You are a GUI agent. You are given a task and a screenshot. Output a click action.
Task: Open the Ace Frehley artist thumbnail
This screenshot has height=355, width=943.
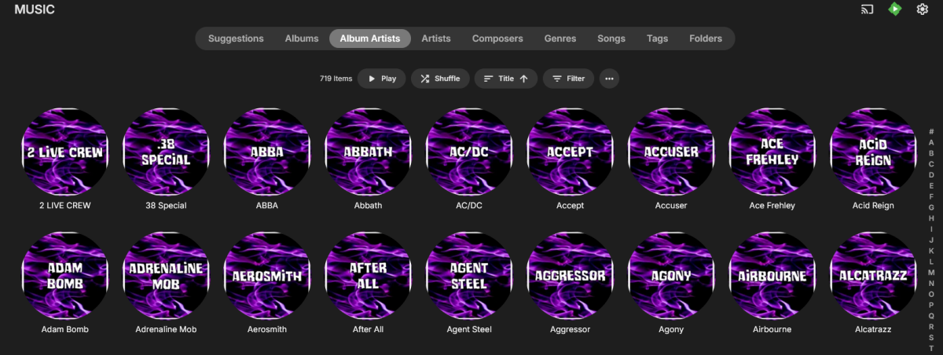pos(772,151)
